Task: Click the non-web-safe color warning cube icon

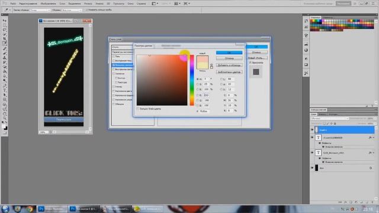Action: 211,65
